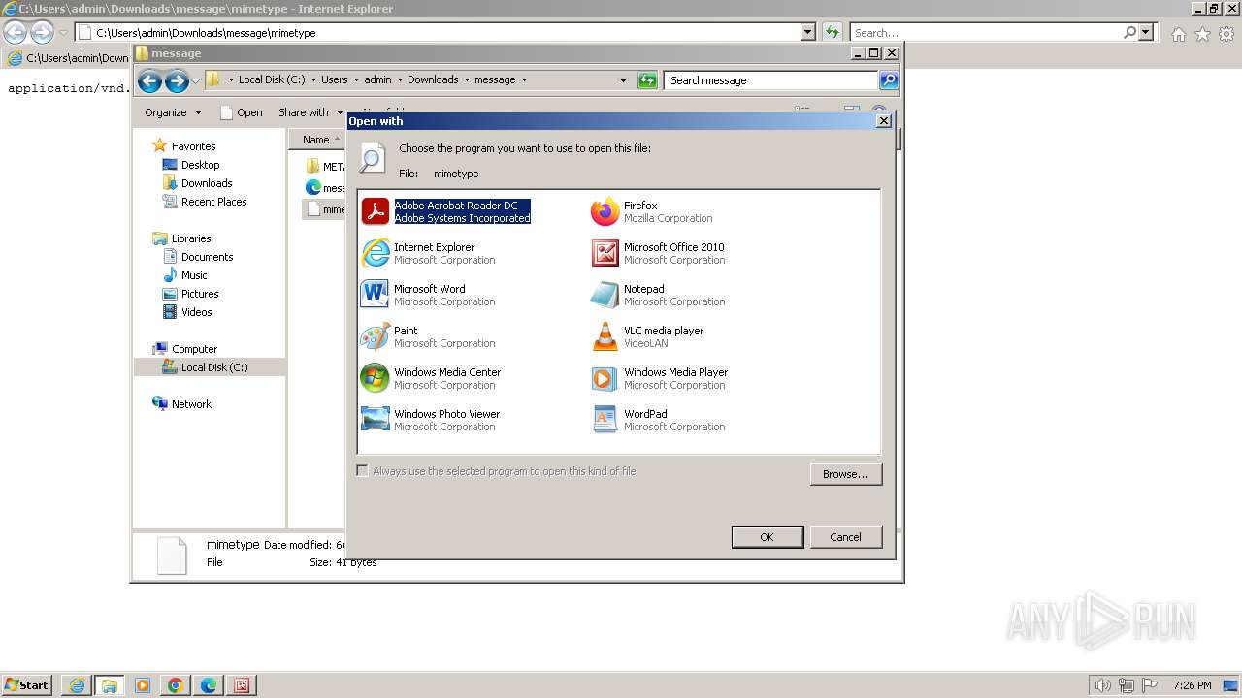The image size is (1242, 698).
Task: Open Internet Explorer search provider dropdown
Action: click(1147, 32)
